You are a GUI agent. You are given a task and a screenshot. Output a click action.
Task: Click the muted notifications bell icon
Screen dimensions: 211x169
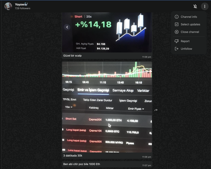coord(195,6)
